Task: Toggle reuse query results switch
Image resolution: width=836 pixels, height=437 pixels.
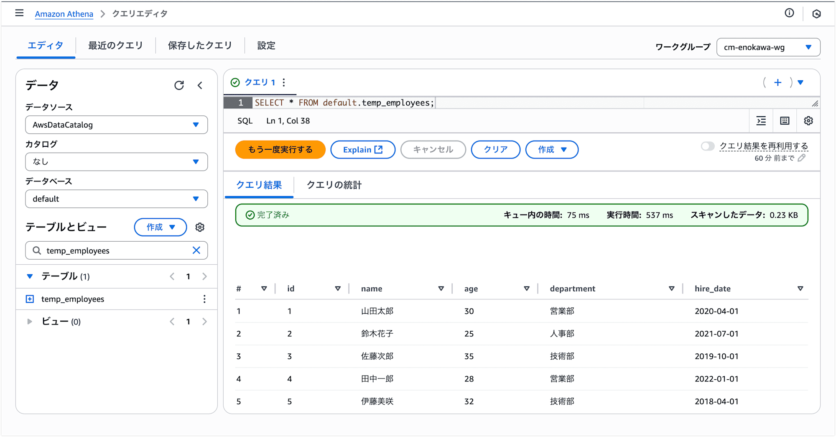Action: [x=708, y=146]
